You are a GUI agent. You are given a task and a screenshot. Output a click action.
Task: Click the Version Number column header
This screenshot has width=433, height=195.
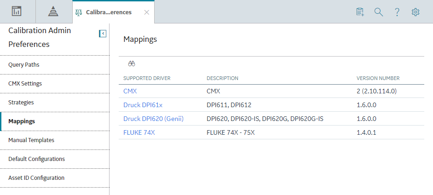click(378, 78)
